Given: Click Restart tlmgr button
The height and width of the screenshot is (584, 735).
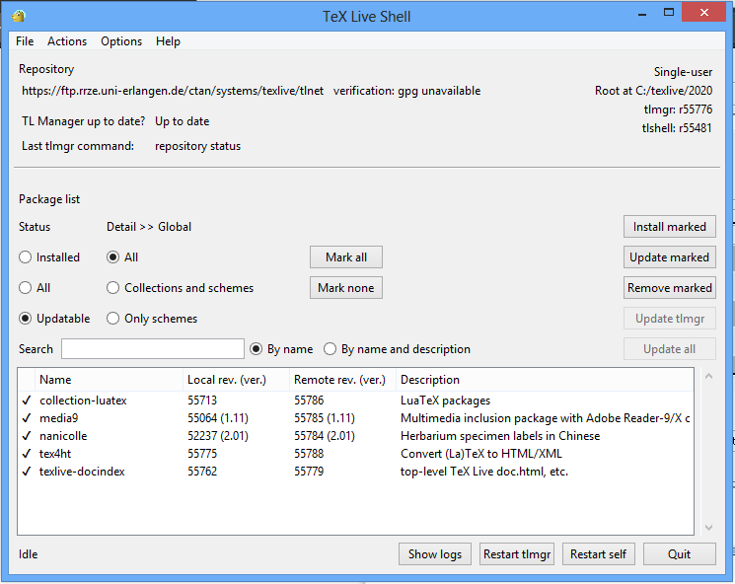Looking at the screenshot, I should coord(517,554).
